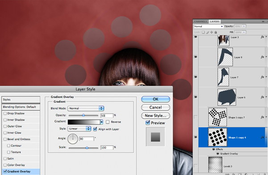This screenshot has height=175, width=268.
Task: Open the Layers panel Opacity arrow
Action: pos(244,26)
